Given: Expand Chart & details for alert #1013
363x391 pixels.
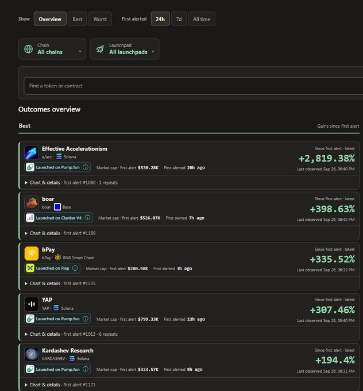Looking at the screenshot, I should [x=71, y=334].
